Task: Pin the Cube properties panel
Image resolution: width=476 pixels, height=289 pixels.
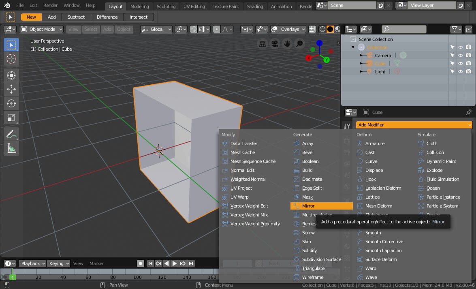Action: 468,112
